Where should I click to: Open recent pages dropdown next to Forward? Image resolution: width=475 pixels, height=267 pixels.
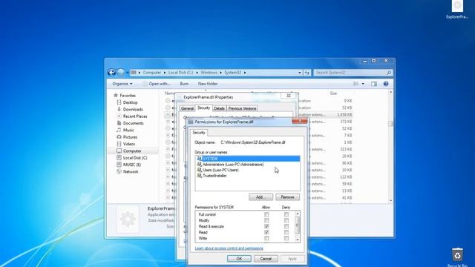[128, 73]
